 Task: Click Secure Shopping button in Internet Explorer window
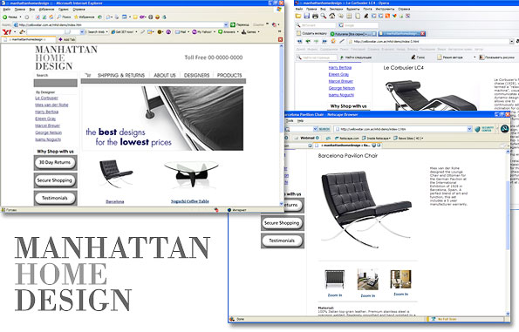55,180
